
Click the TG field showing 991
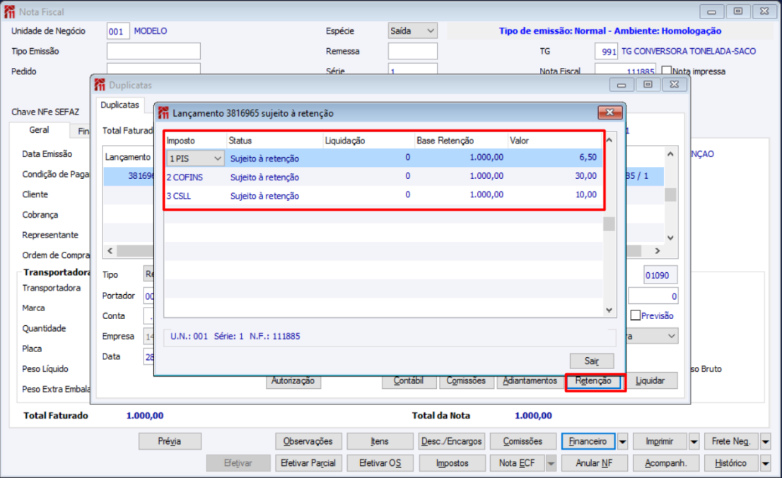pyautogui.click(x=606, y=51)
